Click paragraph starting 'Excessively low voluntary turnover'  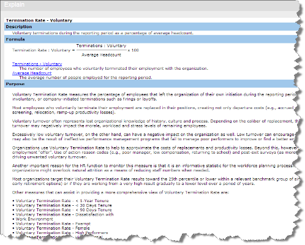[x=154, y=137]
